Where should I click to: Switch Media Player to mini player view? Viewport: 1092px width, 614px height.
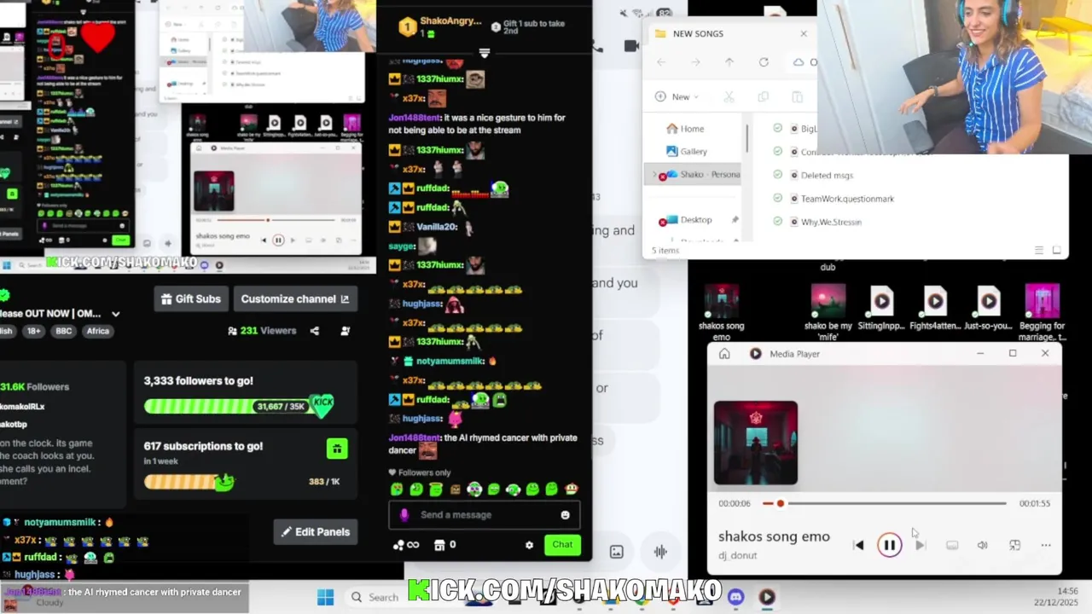point(1014,546)
